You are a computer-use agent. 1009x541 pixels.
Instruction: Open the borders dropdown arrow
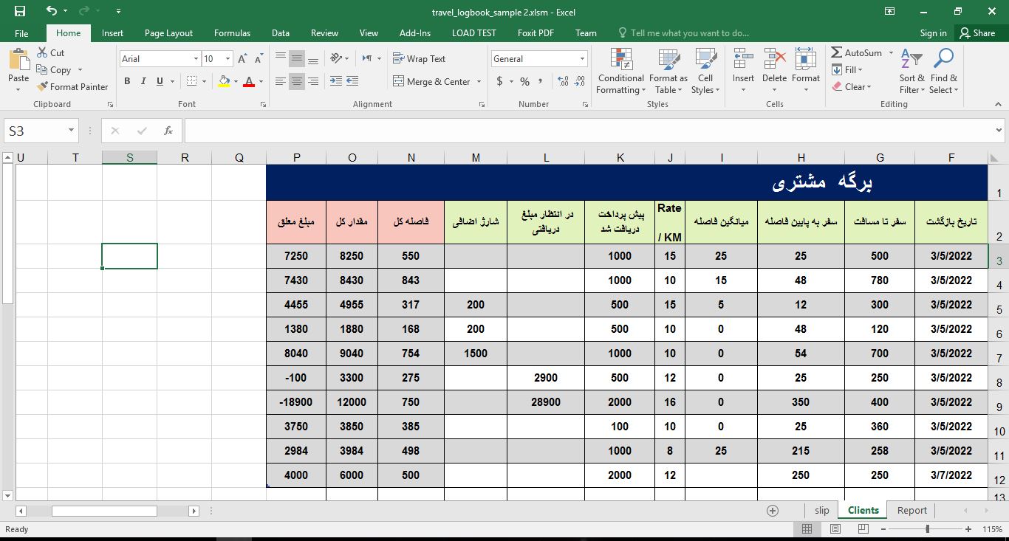coord(205,81)
